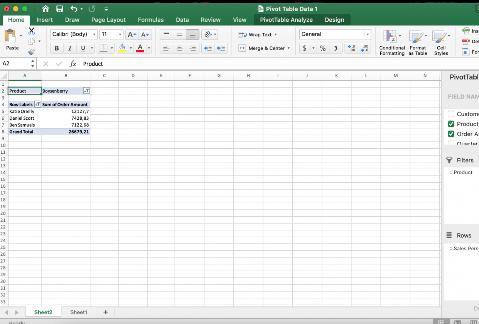Screen dimensions: 479x324
Task: Click the Cut icon
Action: pyautogui.click(x=32, y=31)
